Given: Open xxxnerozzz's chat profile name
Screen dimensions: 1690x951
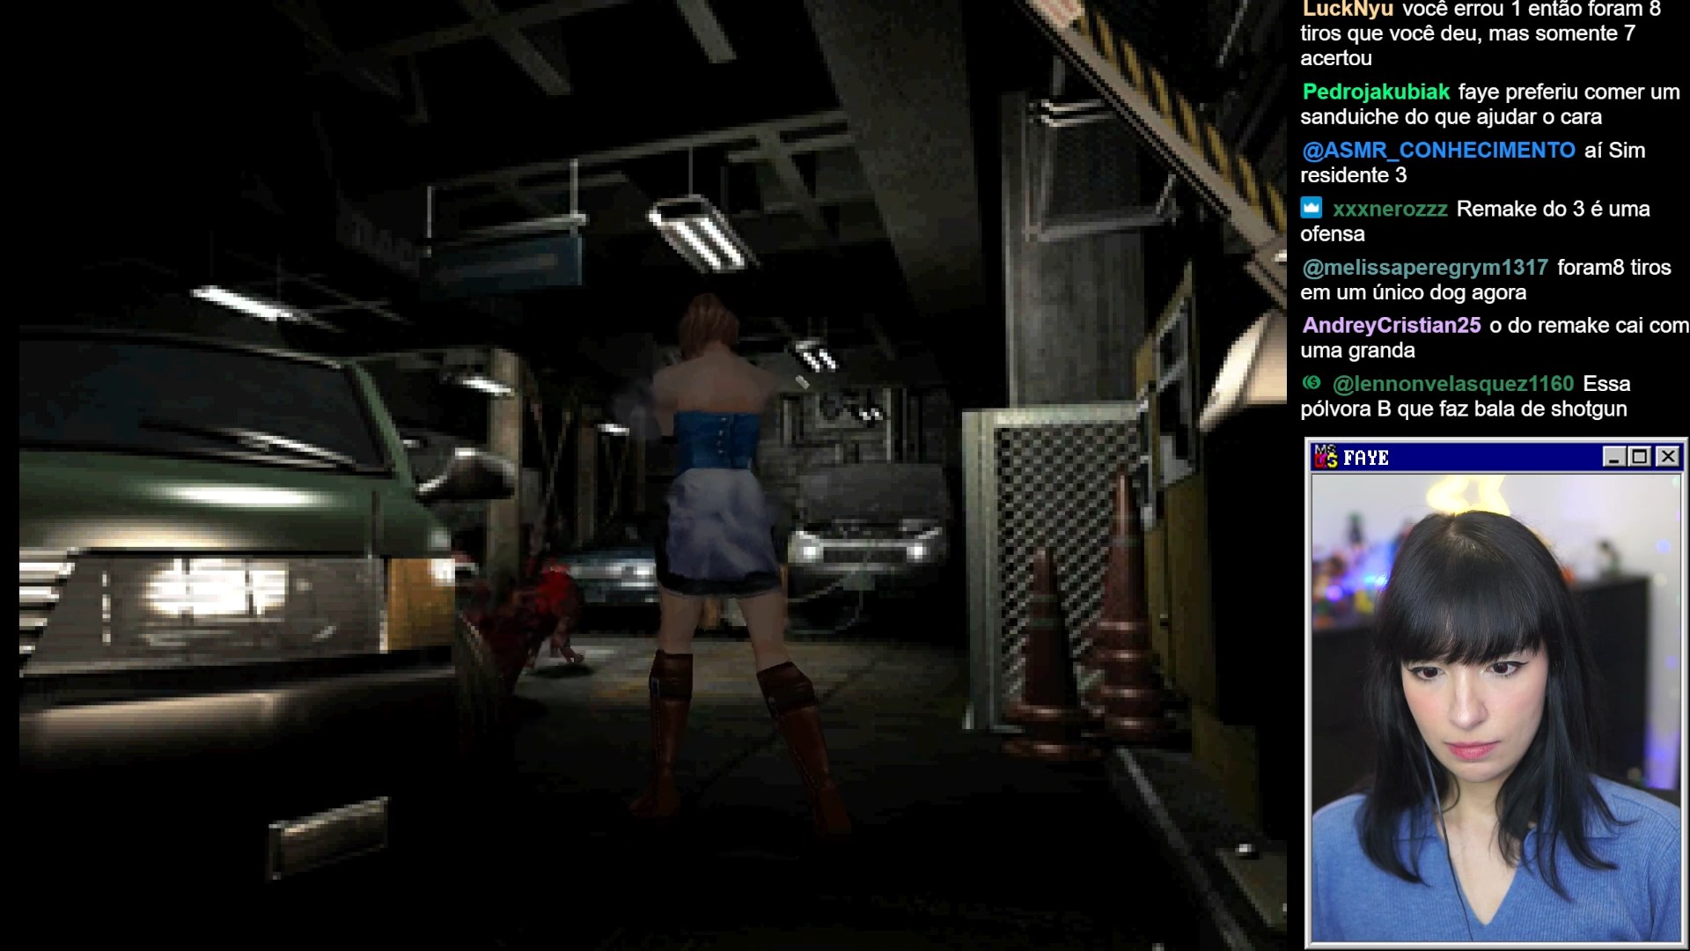Looking at the screenshot, I should (x=1390, y=209).
